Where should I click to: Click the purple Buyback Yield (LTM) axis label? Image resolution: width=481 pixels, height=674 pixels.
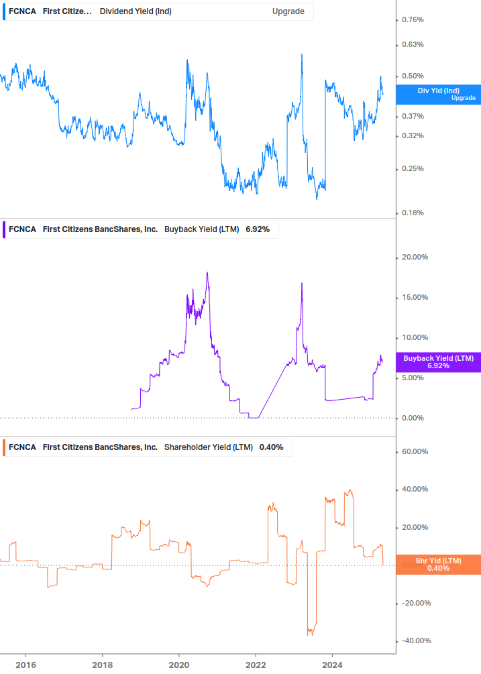click(439, 362)
